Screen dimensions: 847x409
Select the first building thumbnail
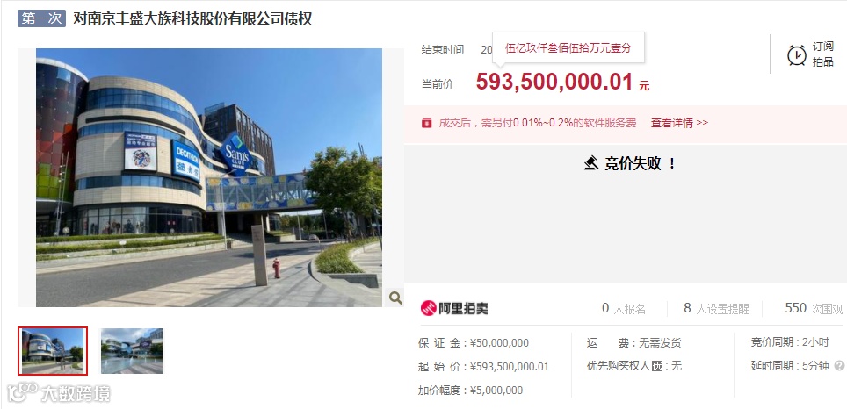[x=53, y=351]
